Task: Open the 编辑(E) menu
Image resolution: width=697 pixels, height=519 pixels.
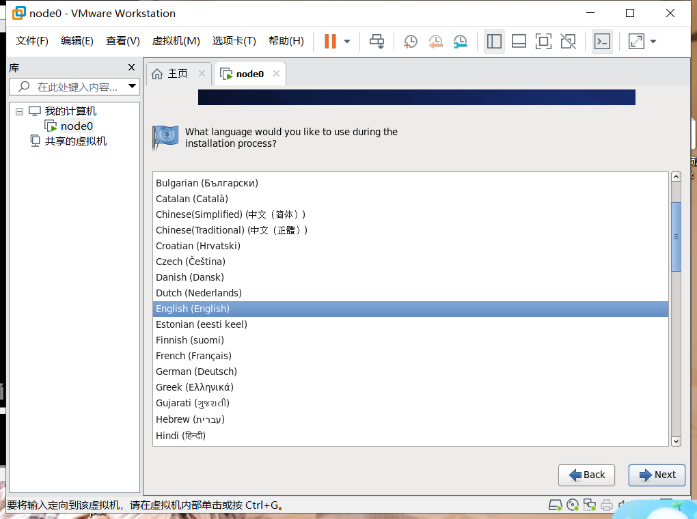Action: pos(77,41)
